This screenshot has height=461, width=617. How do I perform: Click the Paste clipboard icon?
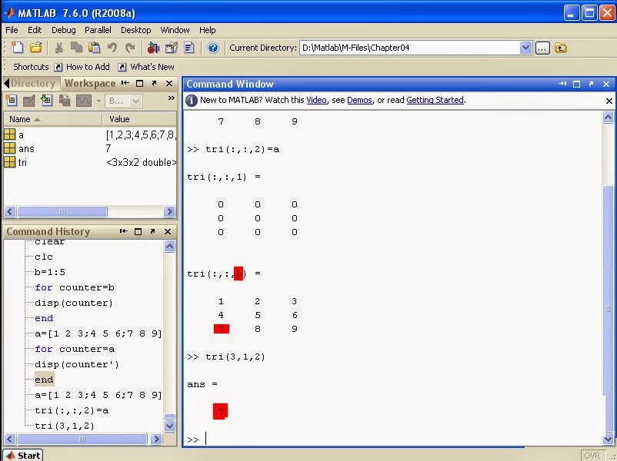pos(94,48)
